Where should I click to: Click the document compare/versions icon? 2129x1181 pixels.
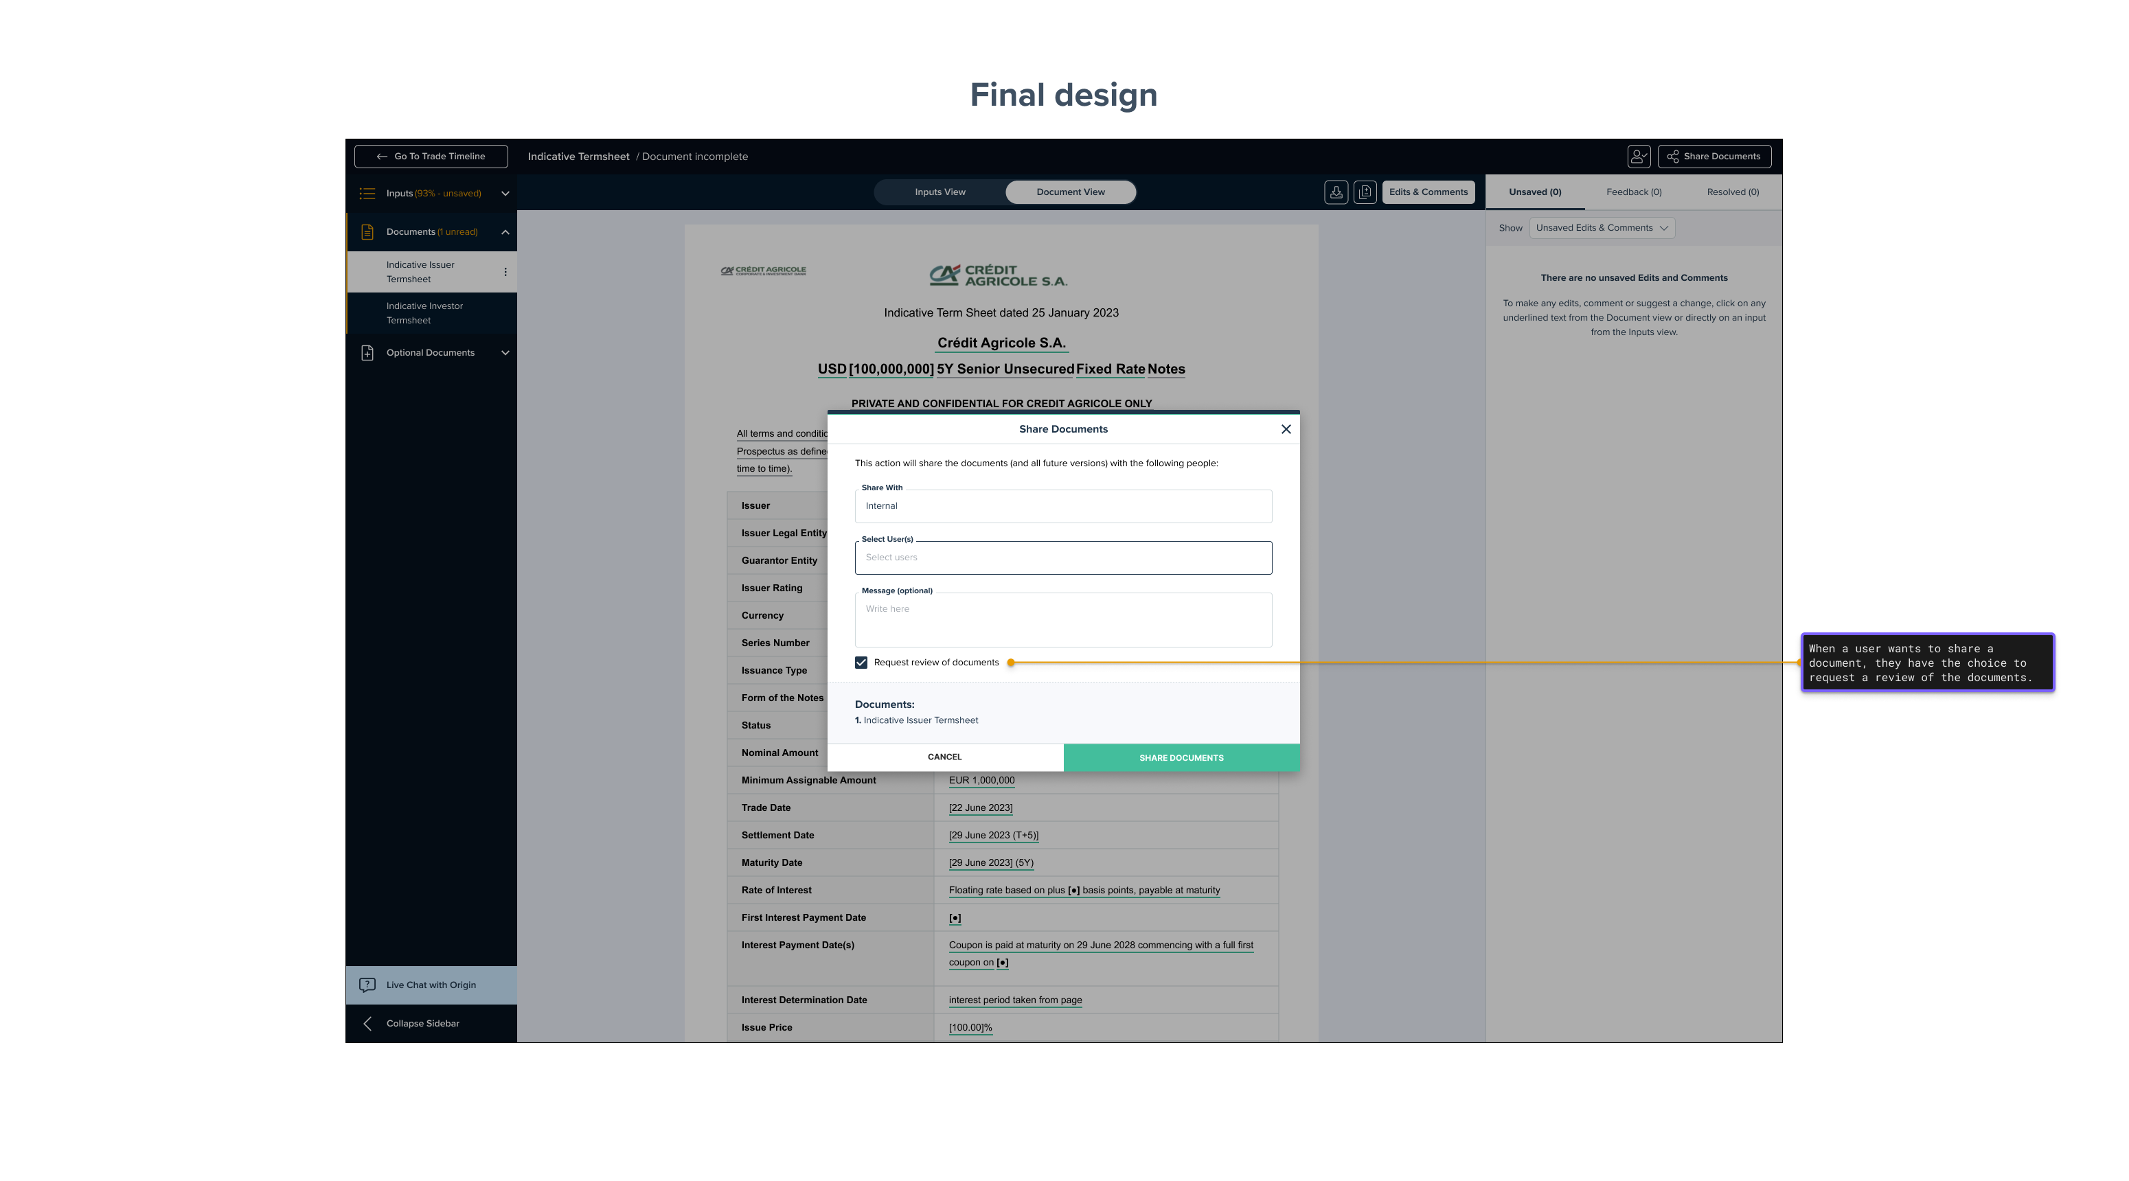pos(1365,192)
